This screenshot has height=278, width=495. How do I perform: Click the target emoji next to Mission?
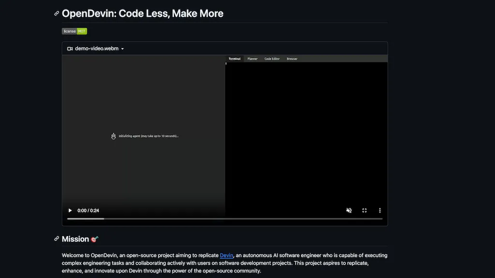click(x=94, y=239)
